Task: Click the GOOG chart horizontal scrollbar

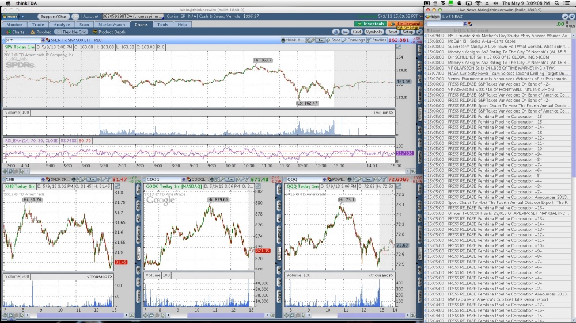Action: [x=226, y=316]
